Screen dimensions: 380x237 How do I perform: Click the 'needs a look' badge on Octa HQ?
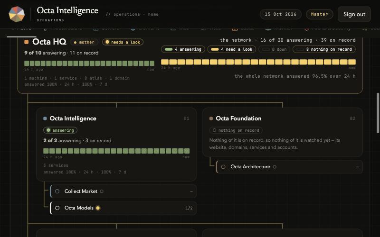(123, 42)
